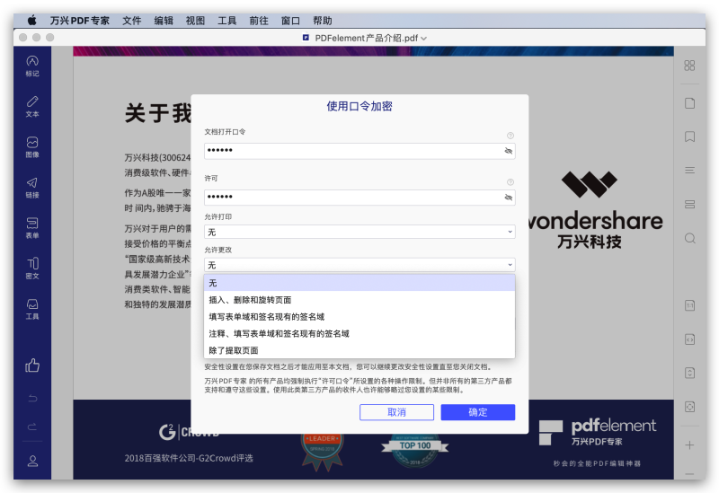
Task: Click the two-bar layout icon in right sidebar
Action: 689,205
